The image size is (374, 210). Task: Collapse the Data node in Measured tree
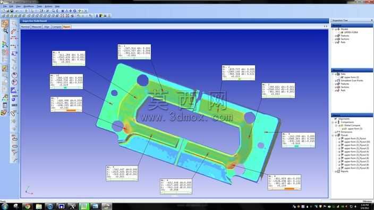[x=333, y=74]
